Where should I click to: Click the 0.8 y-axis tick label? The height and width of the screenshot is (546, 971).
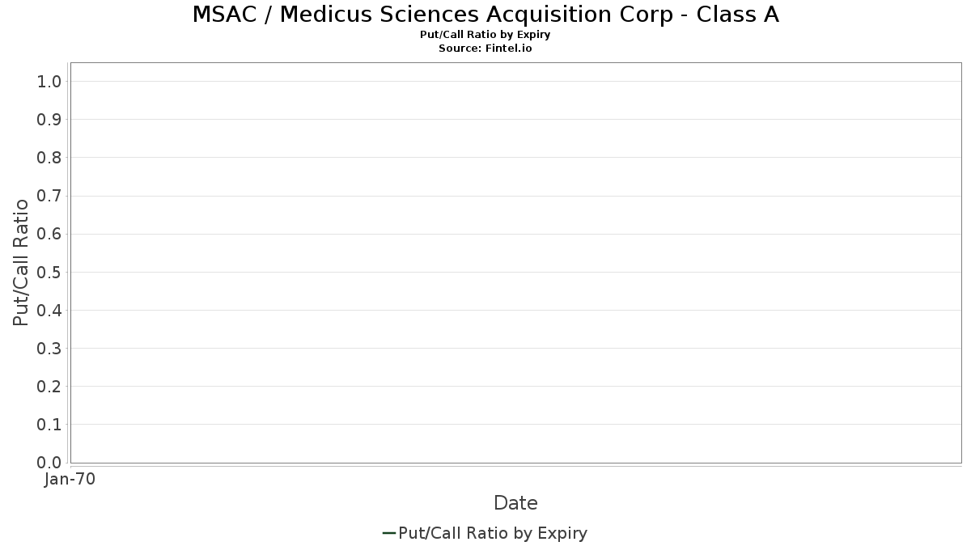tap(49, 158)
